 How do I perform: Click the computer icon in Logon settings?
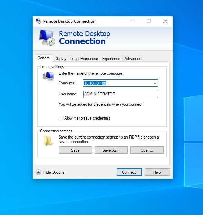pos(49,76)
